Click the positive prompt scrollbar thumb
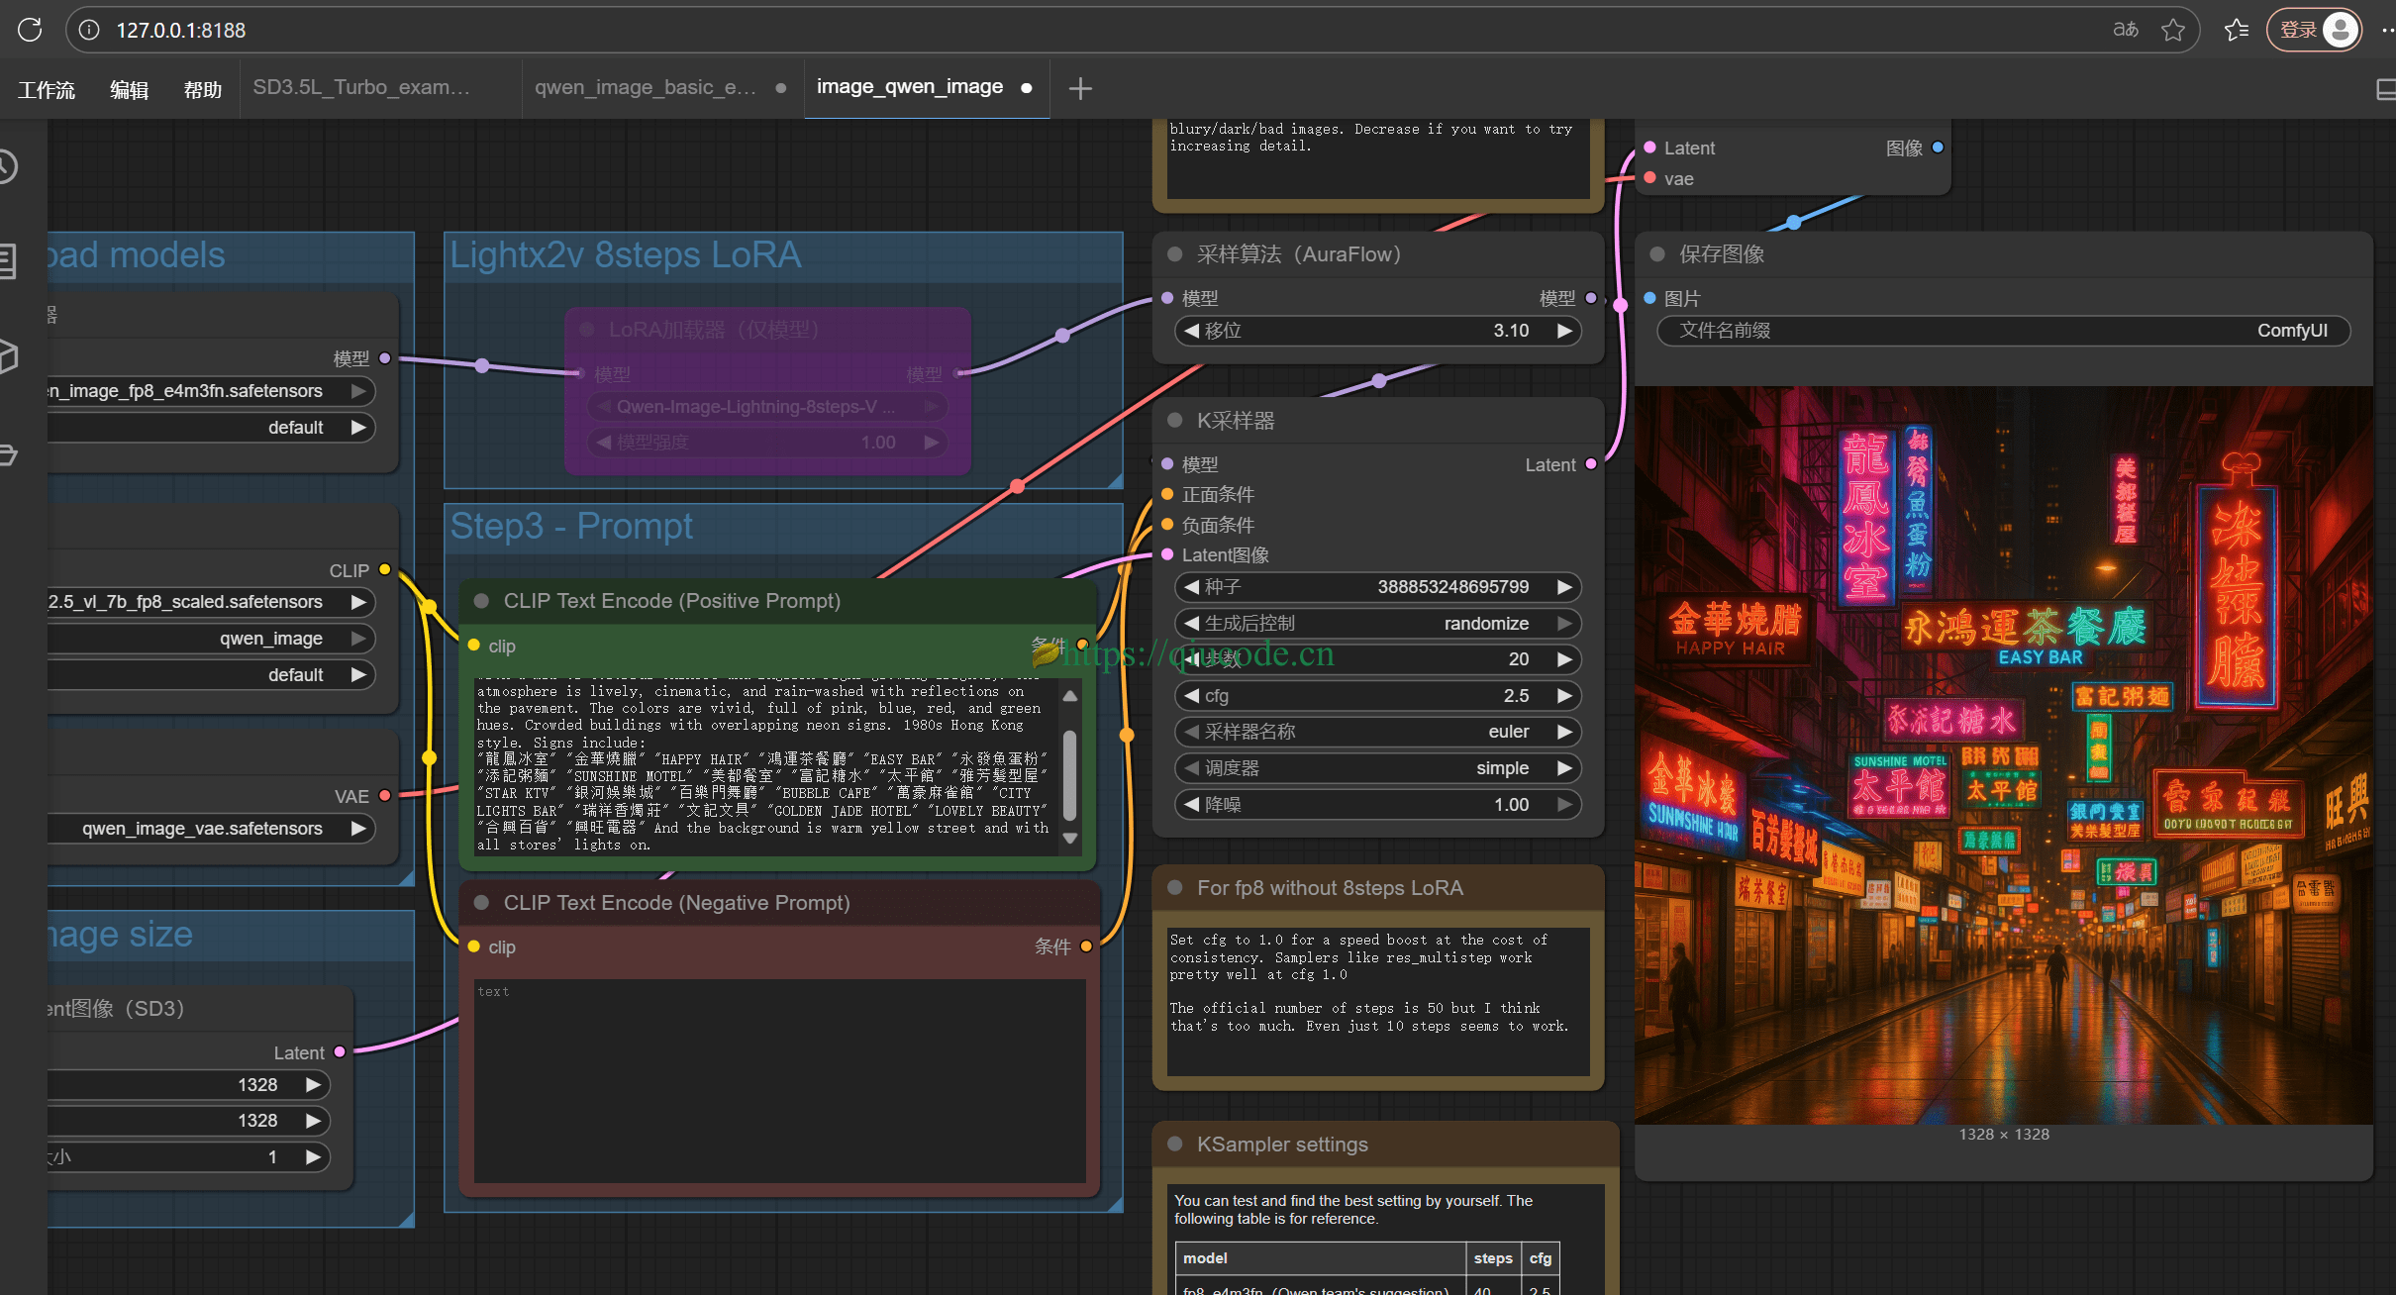The image size is (2396, 1295). click(x=1069, y=775)
